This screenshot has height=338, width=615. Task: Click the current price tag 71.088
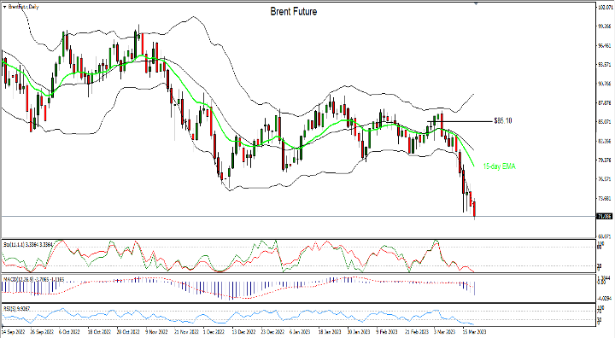[605, 216]
